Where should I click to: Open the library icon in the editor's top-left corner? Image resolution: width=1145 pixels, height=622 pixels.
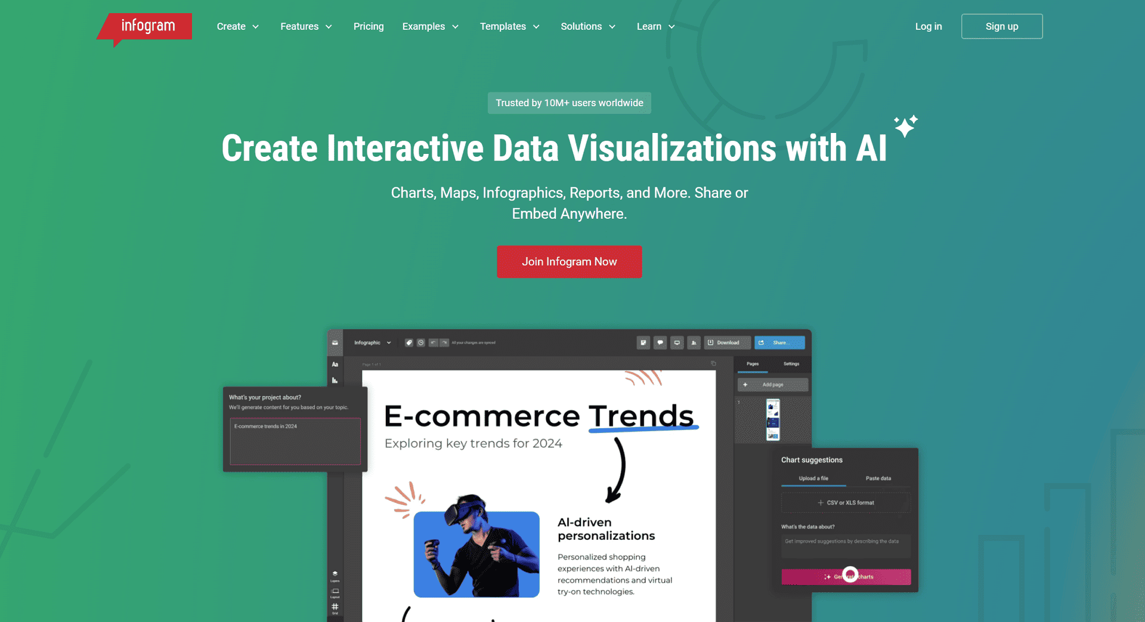click(335, 343)
